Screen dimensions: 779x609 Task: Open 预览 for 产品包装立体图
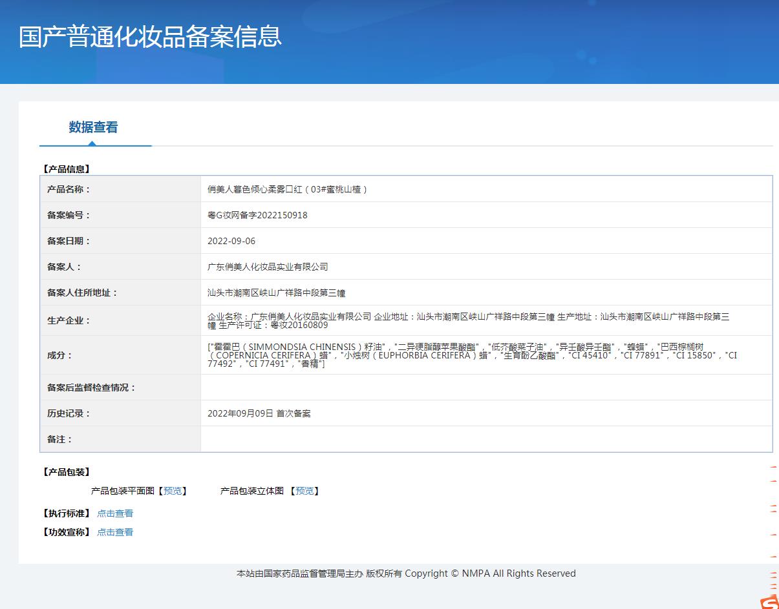tap(304, 491)
